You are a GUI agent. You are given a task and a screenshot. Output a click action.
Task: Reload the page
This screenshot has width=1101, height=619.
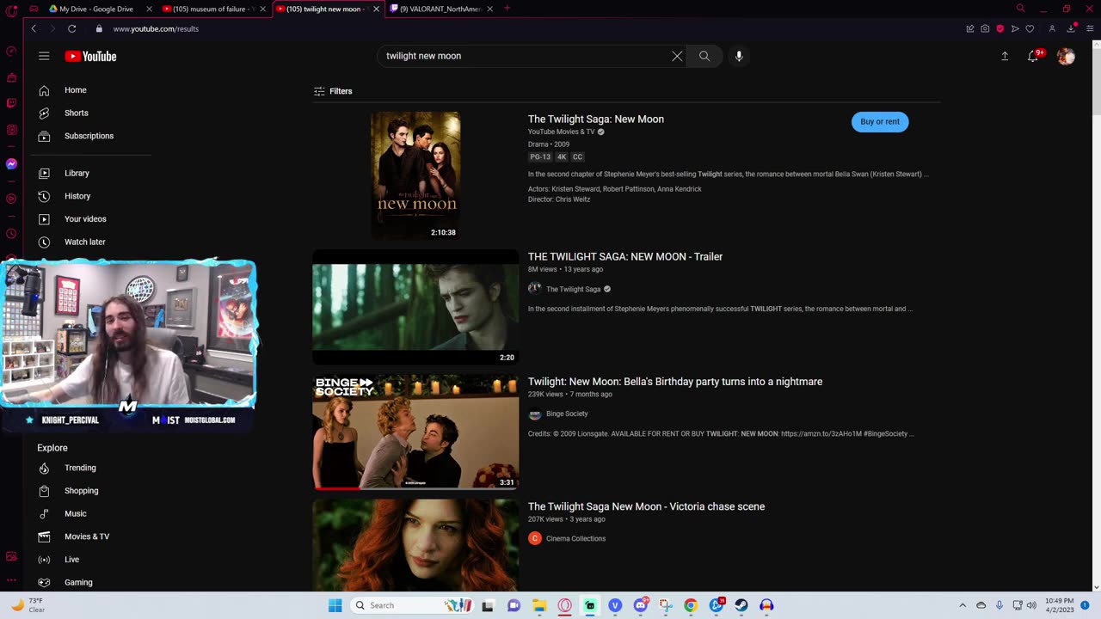tap(71, 28)
